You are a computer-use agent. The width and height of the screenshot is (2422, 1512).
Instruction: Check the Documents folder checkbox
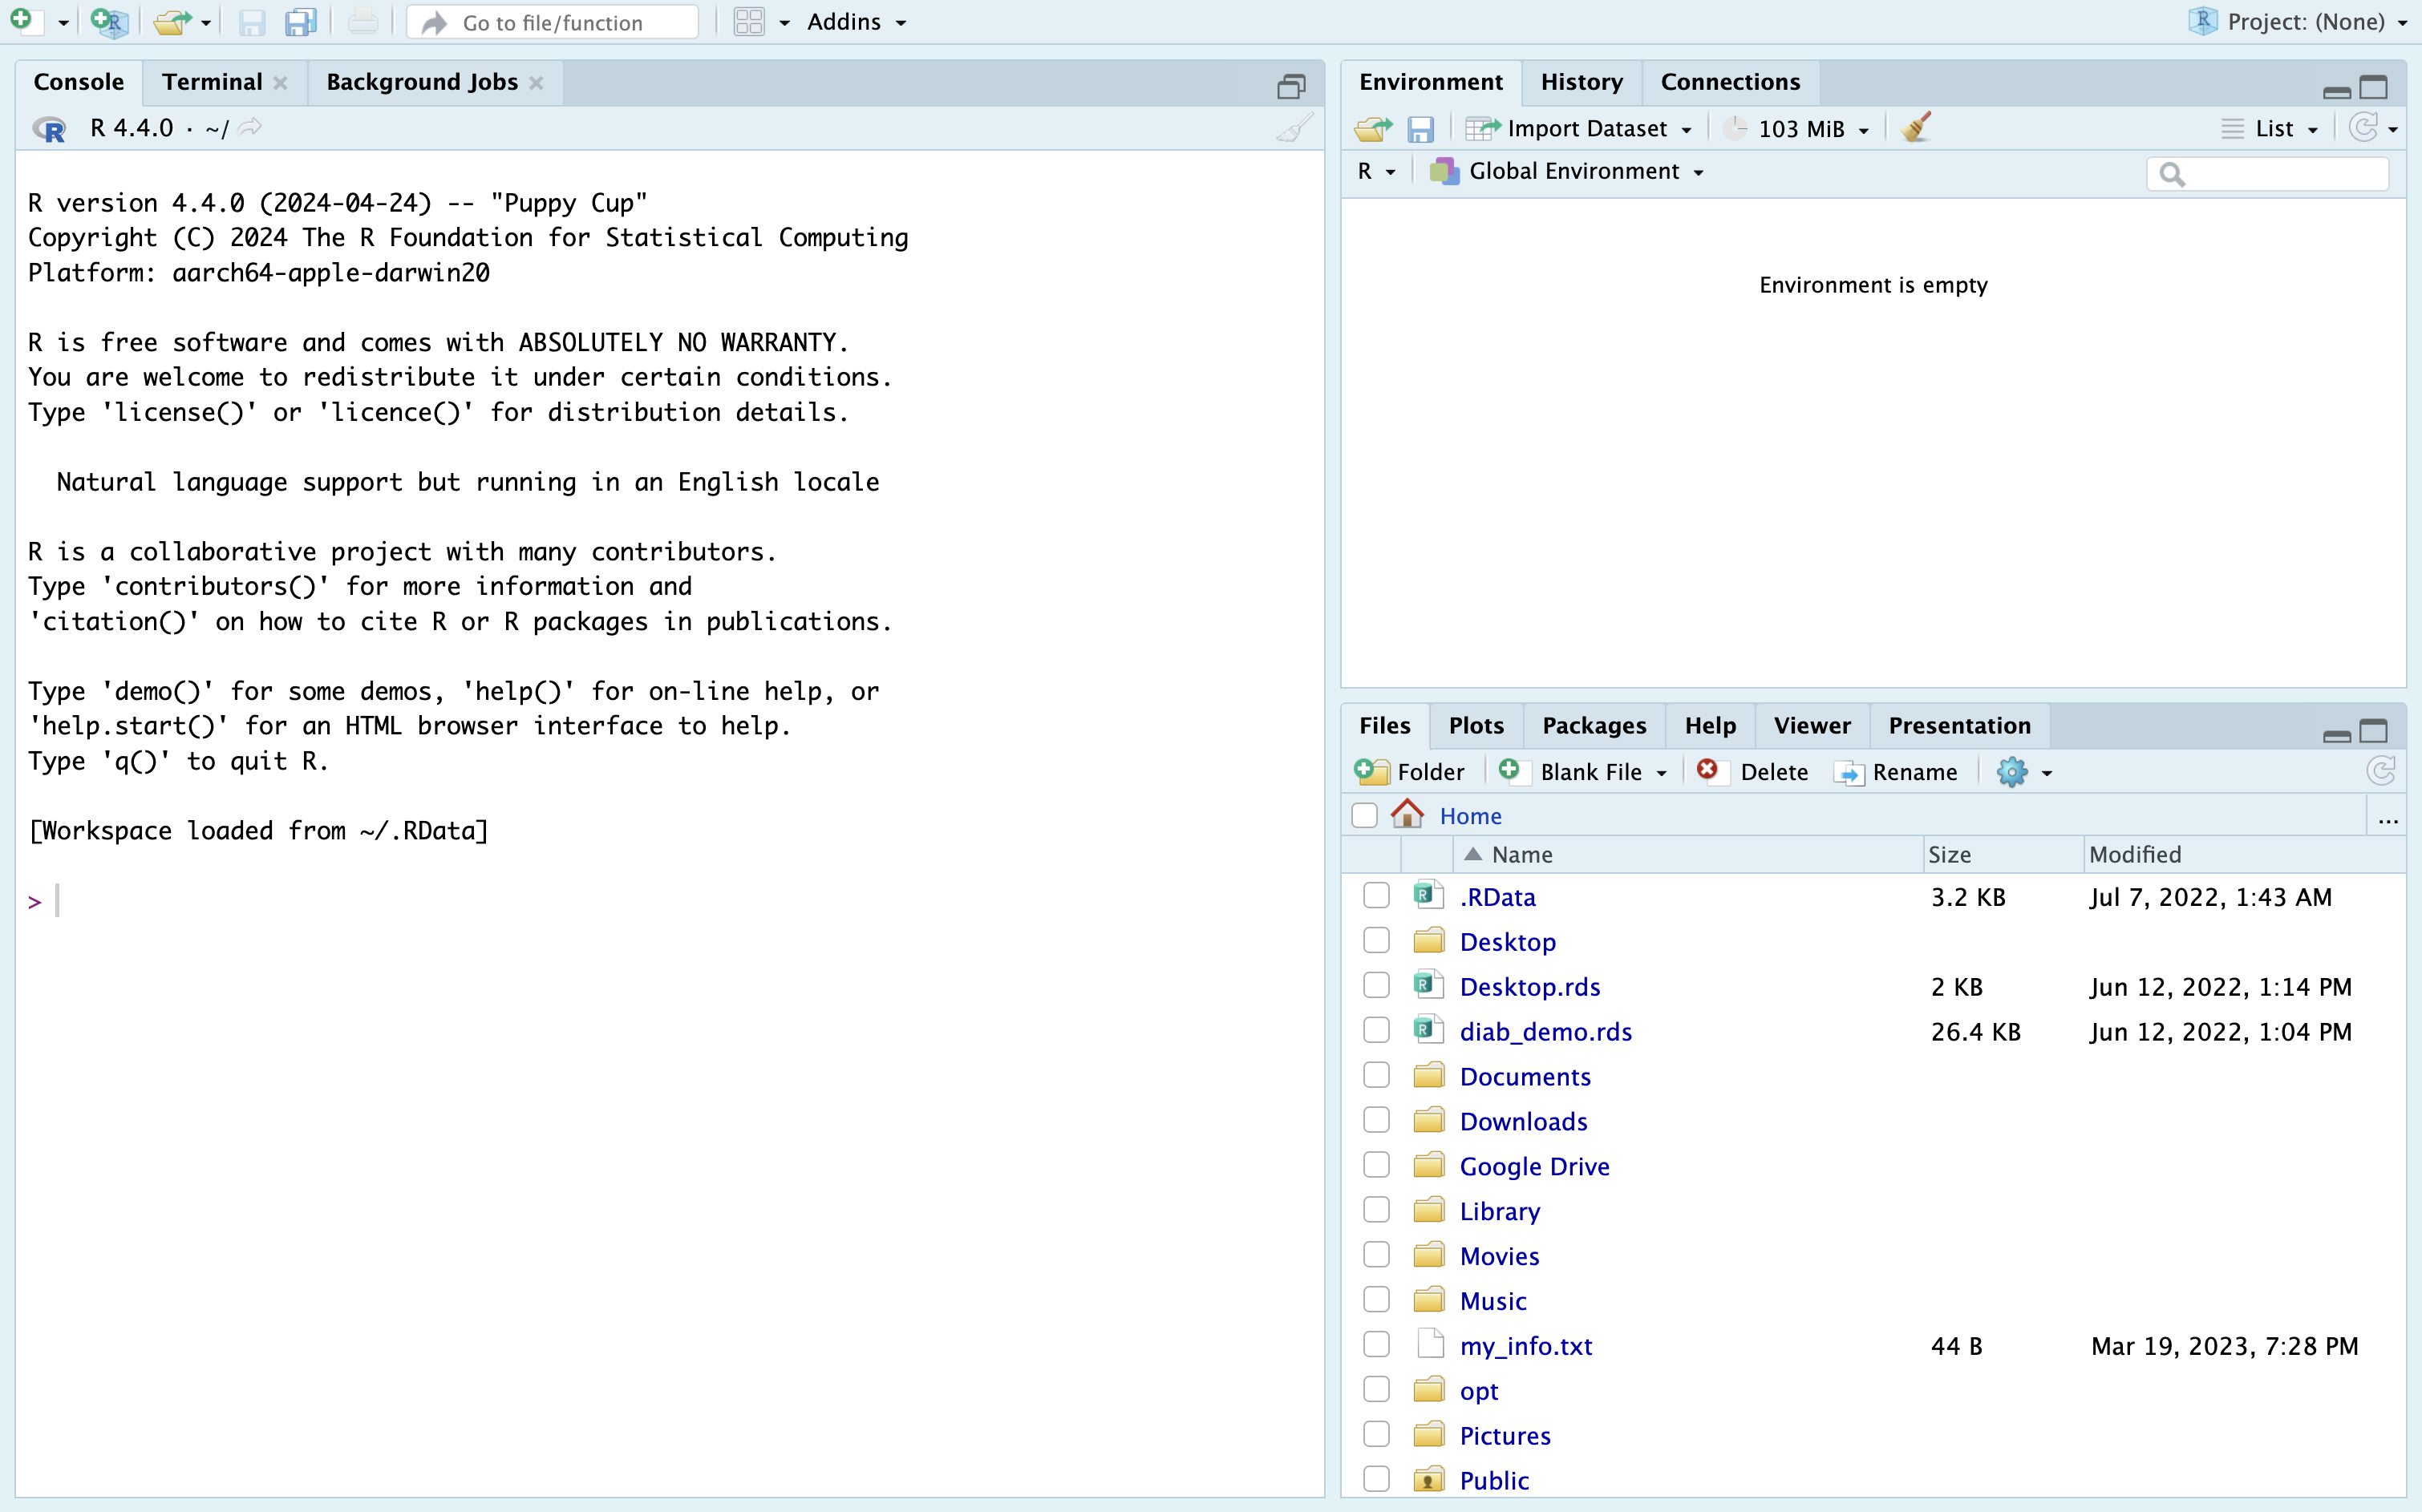point(1376,1075)
